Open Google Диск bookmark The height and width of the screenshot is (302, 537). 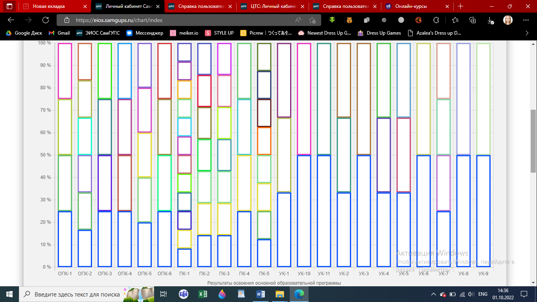pos(24,33)
